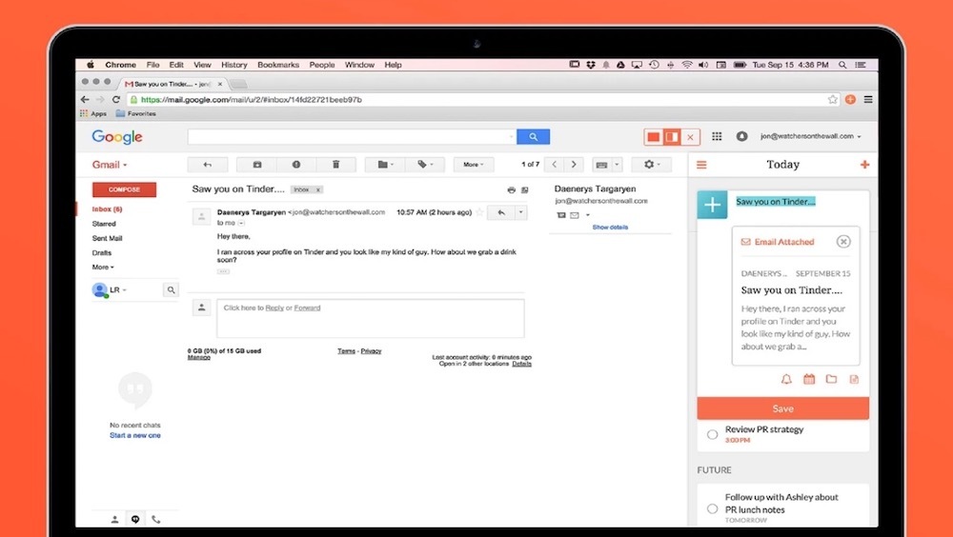Open Google apps grid
Image resolution: width=953 pixels, height=537 pixels.
coord(717,137)
